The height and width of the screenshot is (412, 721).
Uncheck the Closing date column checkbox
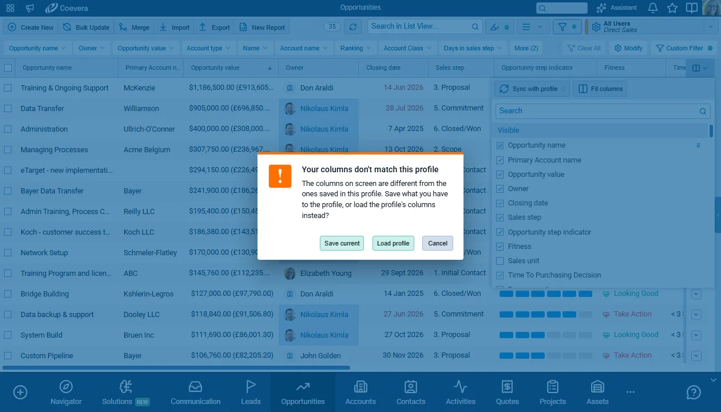pos(500,203)
